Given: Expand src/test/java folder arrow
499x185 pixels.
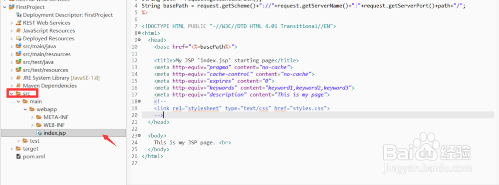Looking at the screenshot, I should (12, 62).
